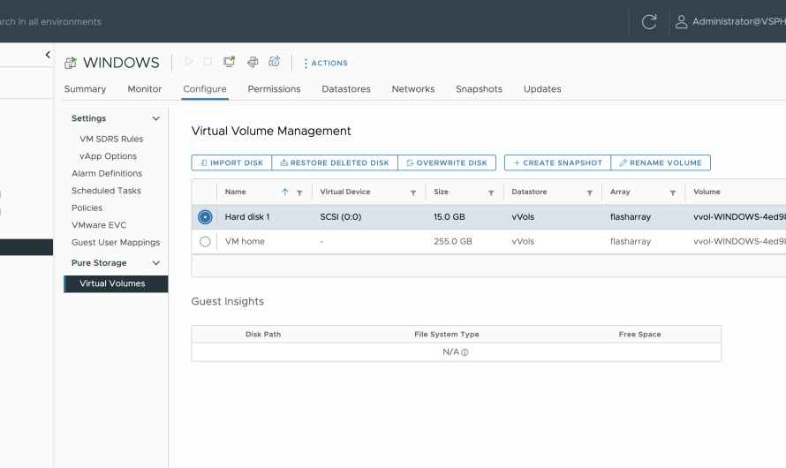786x468 pixels.
Task: Select the VM home radio button
Action: pyautogui.click(x=205, y=241)
